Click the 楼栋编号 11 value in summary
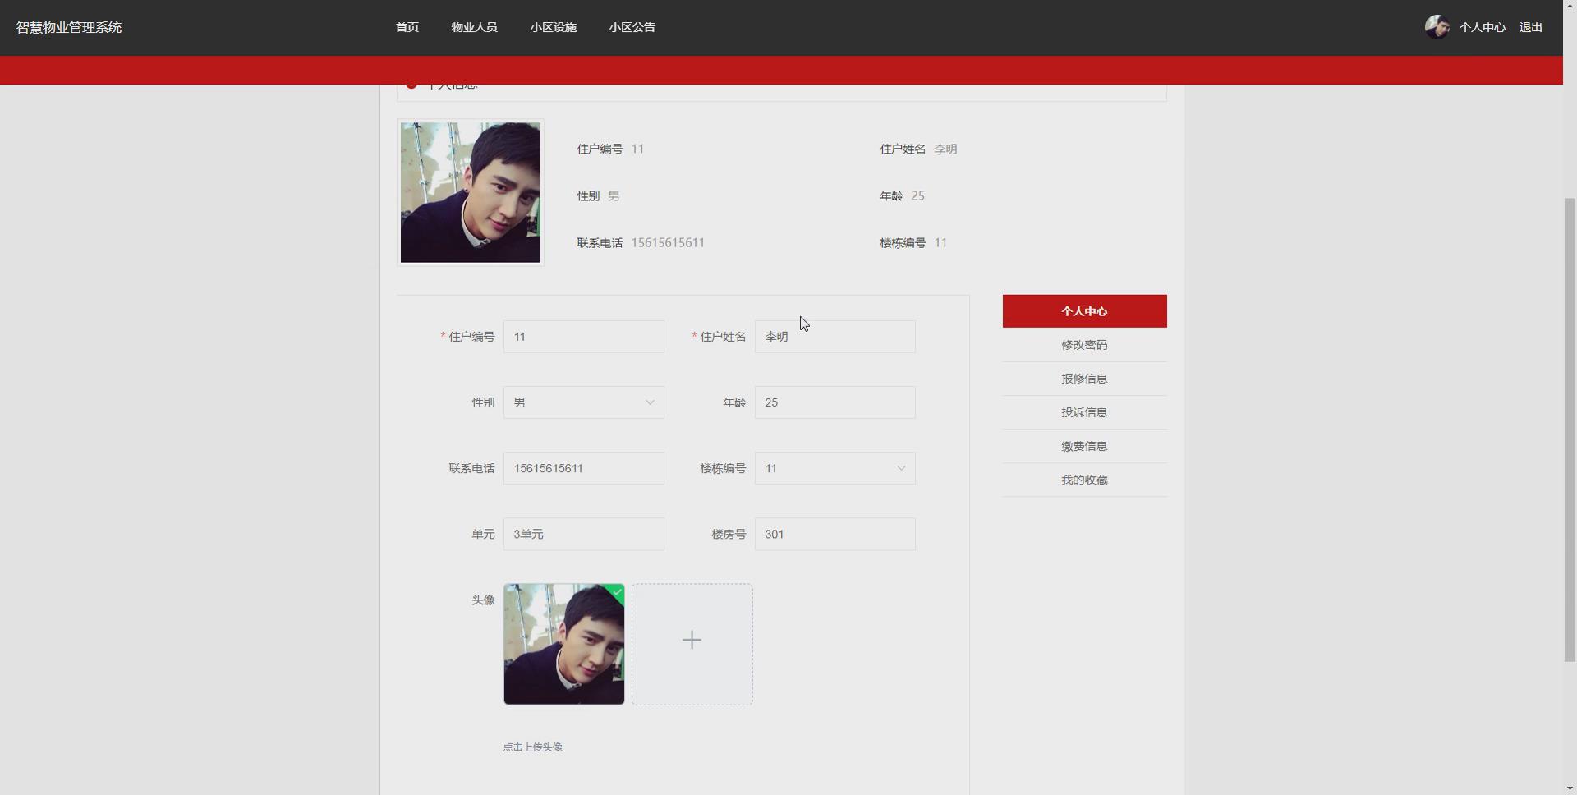The width and height of the screenshot is (1577, 795). click(940, 242)
